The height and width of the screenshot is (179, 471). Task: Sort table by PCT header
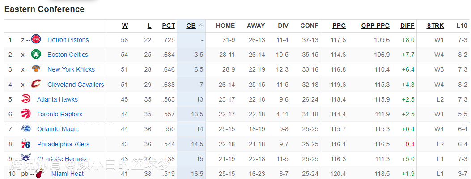[x=168, y=26]
